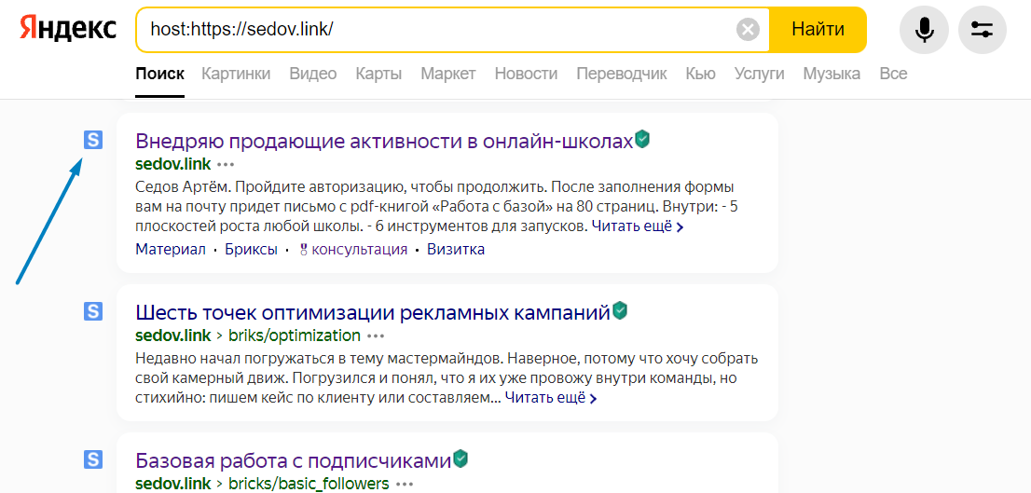
Task: Open the Материал sitelink
Action: (171, 250)
